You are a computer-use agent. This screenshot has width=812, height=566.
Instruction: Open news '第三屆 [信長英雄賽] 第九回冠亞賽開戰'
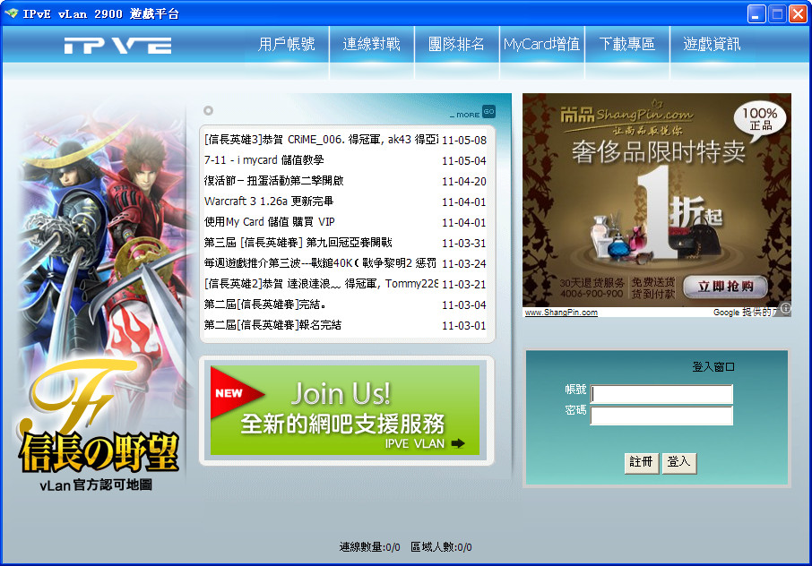(x=298, y=243)
